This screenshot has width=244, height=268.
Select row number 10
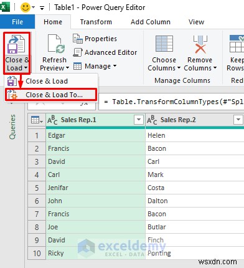click(37, 253)
